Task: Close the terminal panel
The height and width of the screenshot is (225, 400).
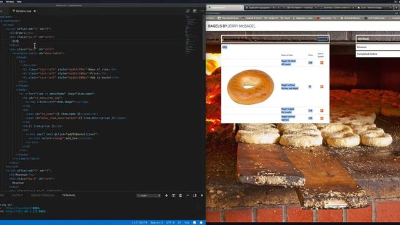Action: [202, 196]
